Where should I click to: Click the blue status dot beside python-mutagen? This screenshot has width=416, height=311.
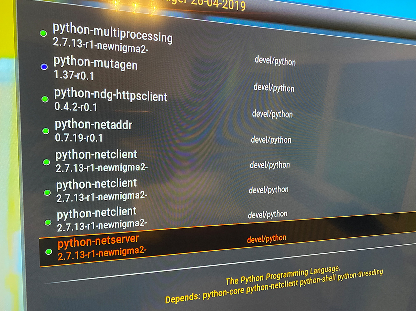click(44, 67)
